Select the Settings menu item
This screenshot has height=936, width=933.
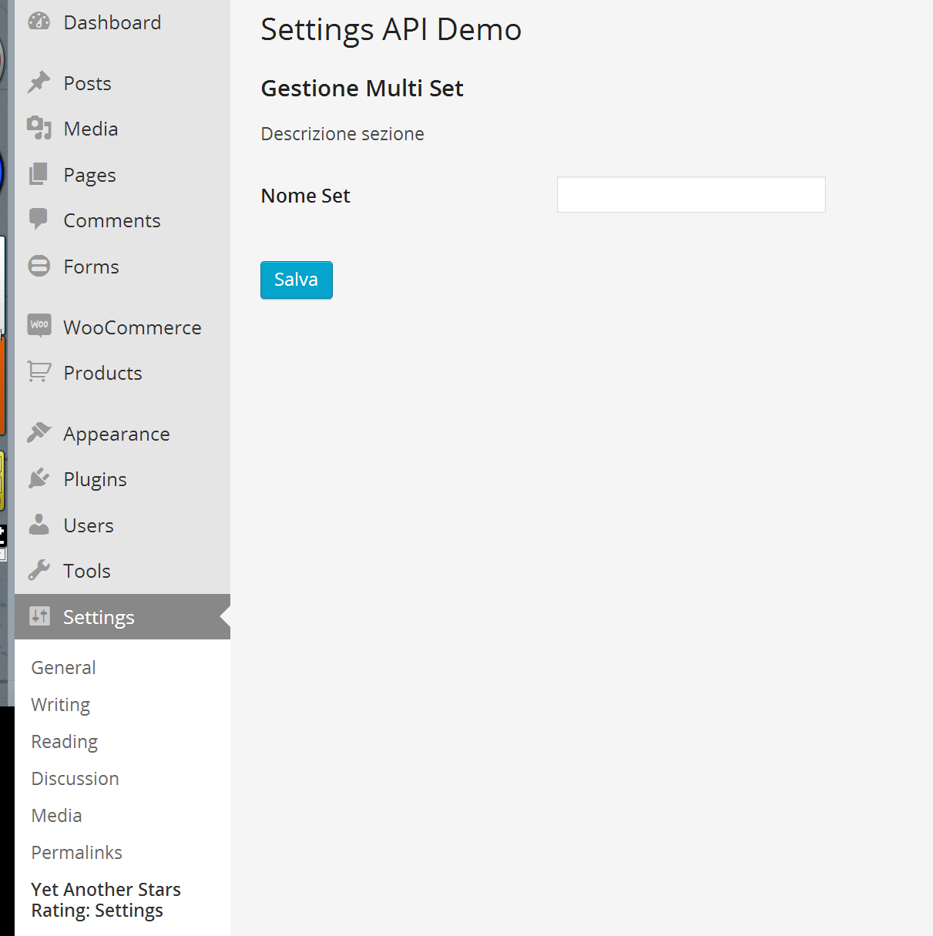point(122,617)
